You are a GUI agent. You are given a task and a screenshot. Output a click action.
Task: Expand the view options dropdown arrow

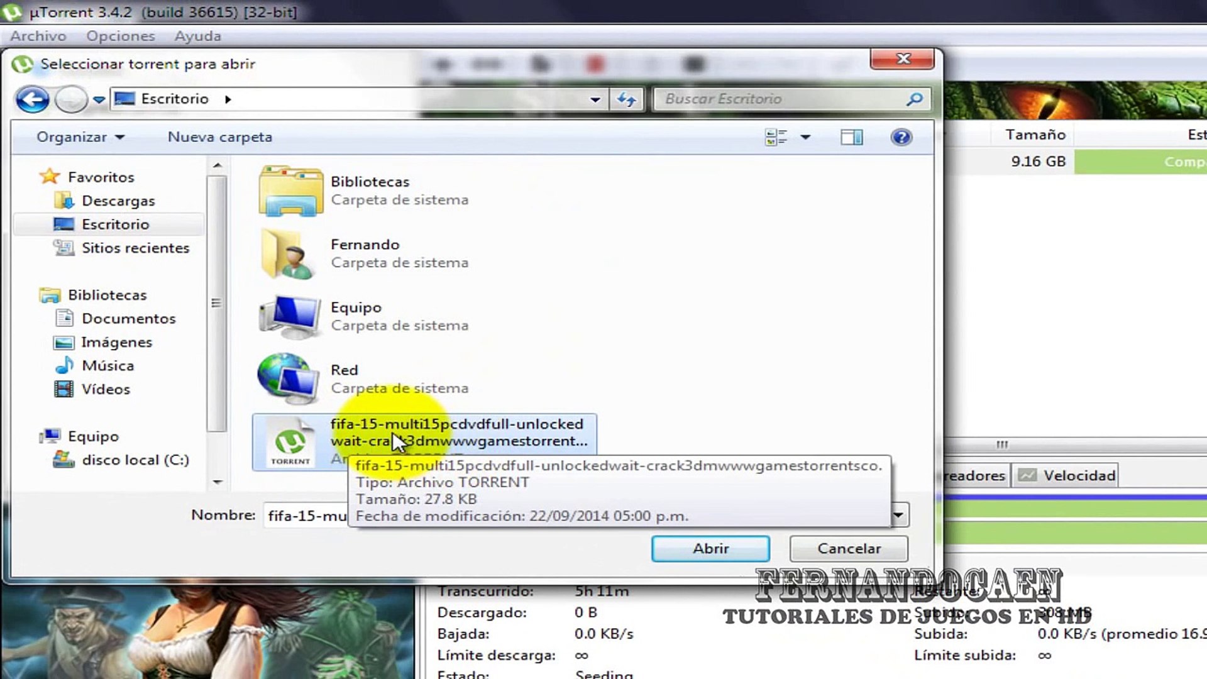click(x=805, y=137)
